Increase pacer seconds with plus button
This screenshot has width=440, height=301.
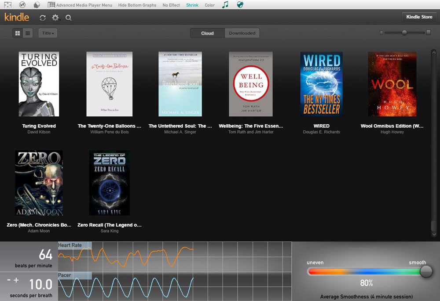pyautogui.click(x=17, y=280)
